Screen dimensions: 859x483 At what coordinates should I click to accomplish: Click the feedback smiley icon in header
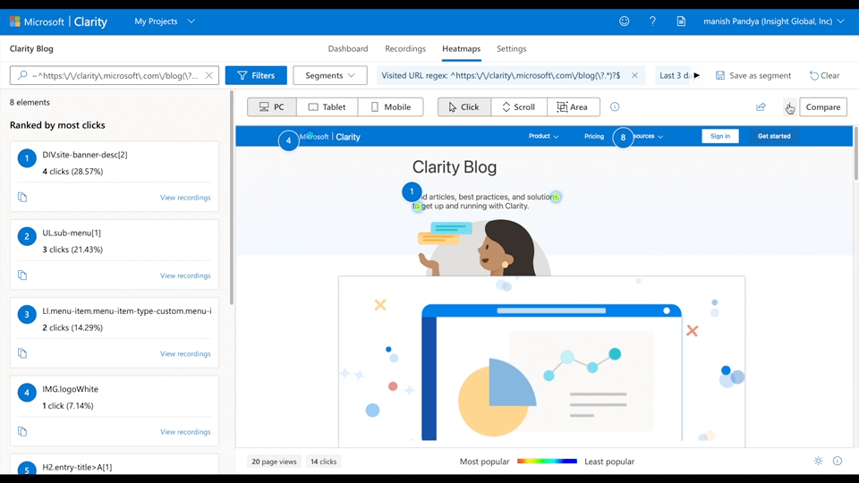(625, 21)
